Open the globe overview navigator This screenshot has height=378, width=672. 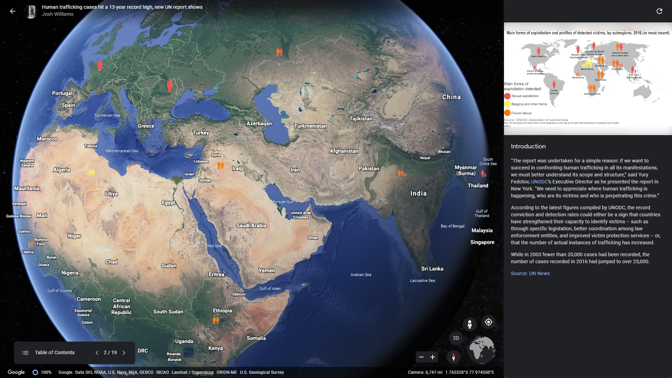click(x=482, y=350)
